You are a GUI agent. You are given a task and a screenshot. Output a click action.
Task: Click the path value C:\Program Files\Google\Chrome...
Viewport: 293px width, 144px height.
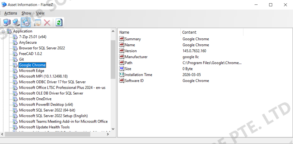212,63
